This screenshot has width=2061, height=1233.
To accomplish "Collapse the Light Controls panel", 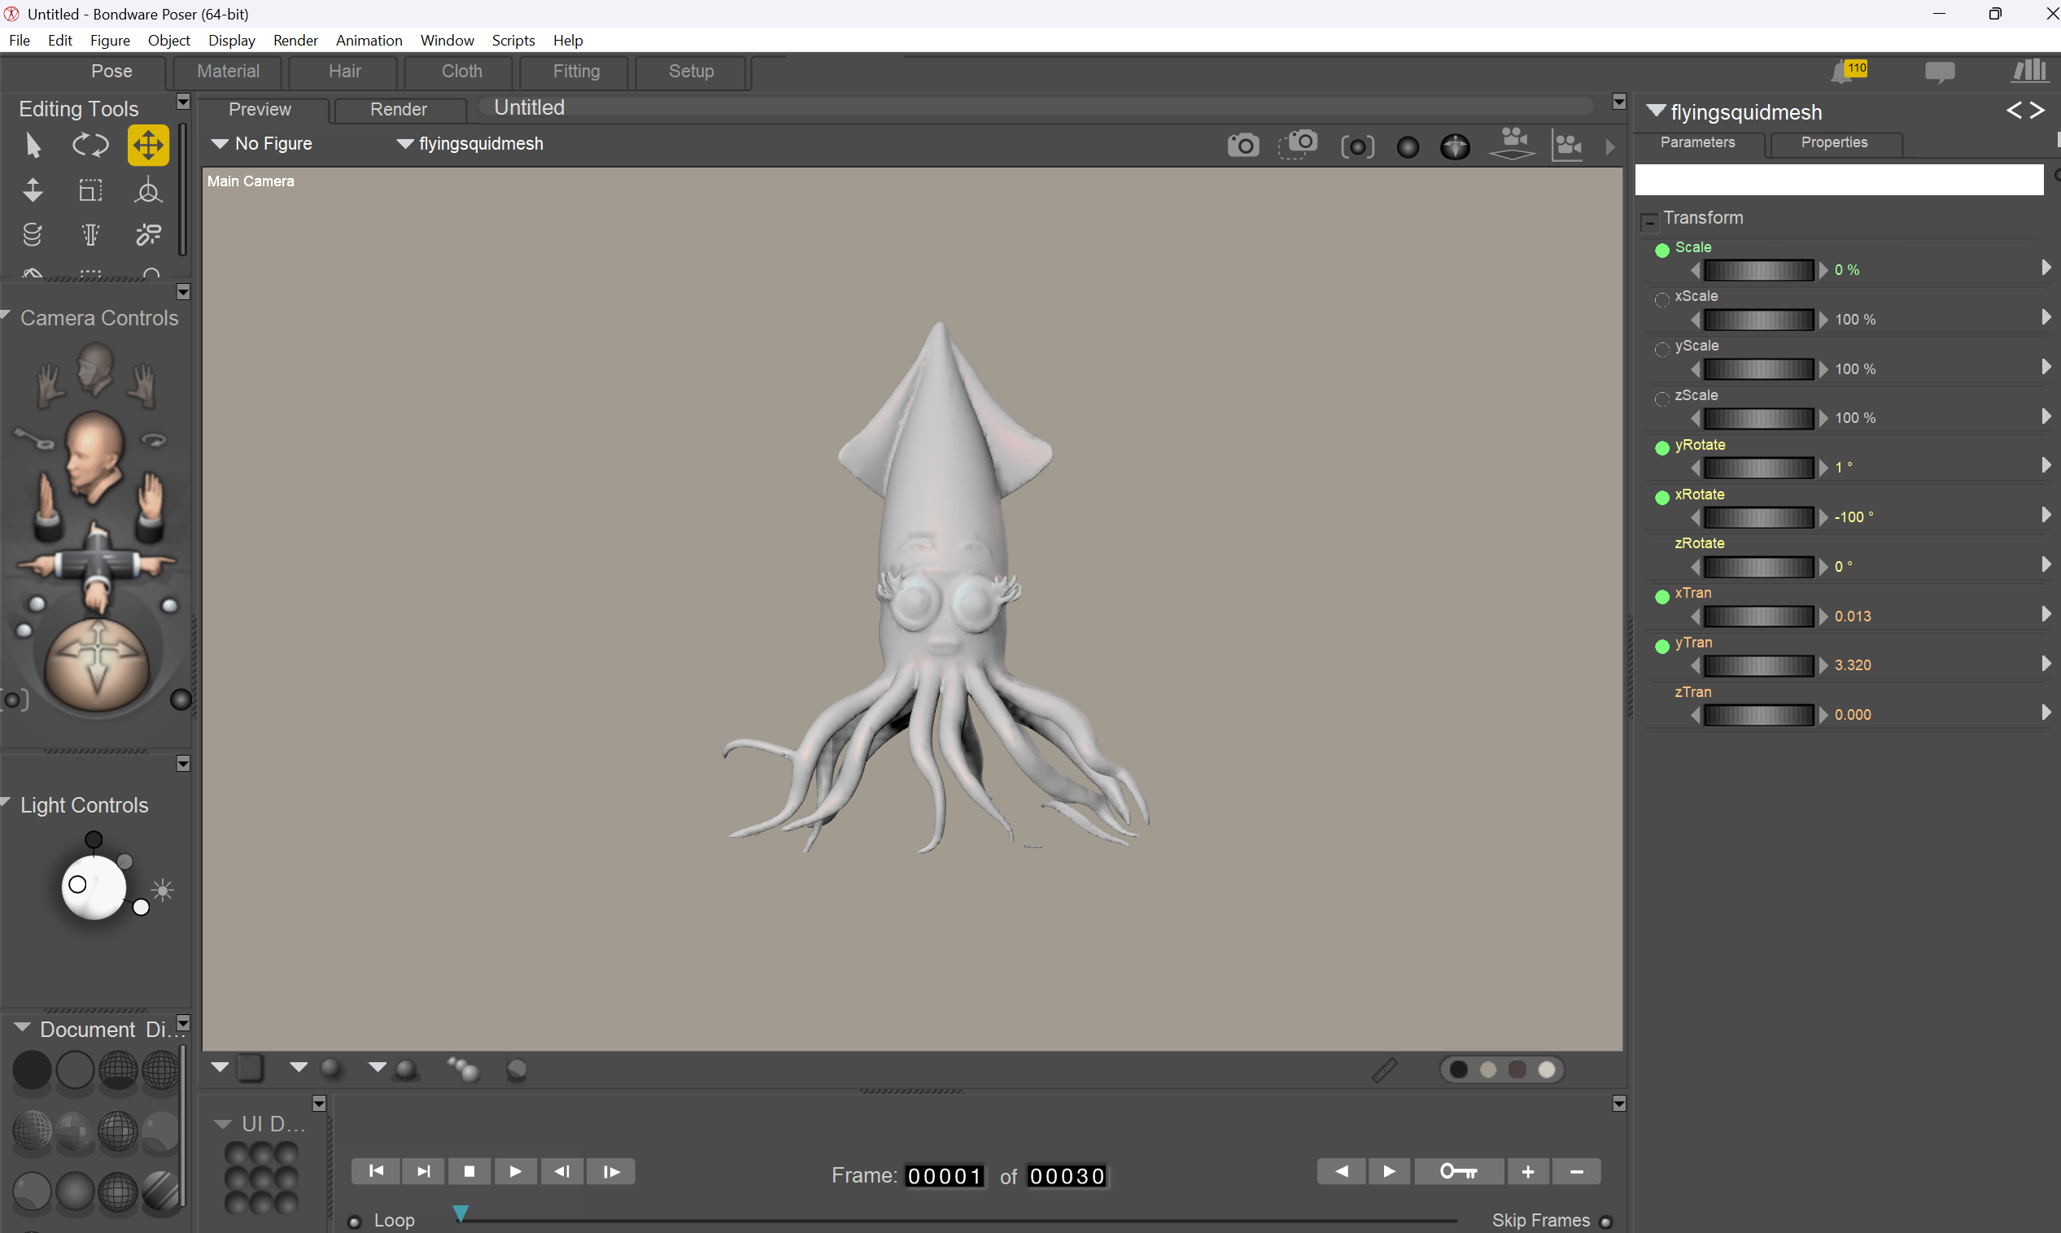I will click(6, 801).
